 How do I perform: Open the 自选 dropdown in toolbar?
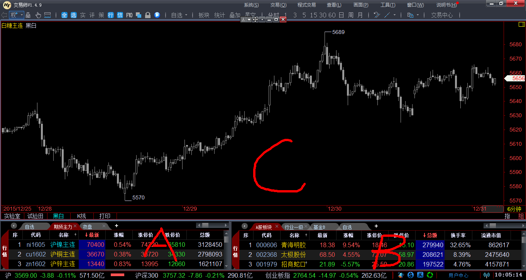click(179, 15)
